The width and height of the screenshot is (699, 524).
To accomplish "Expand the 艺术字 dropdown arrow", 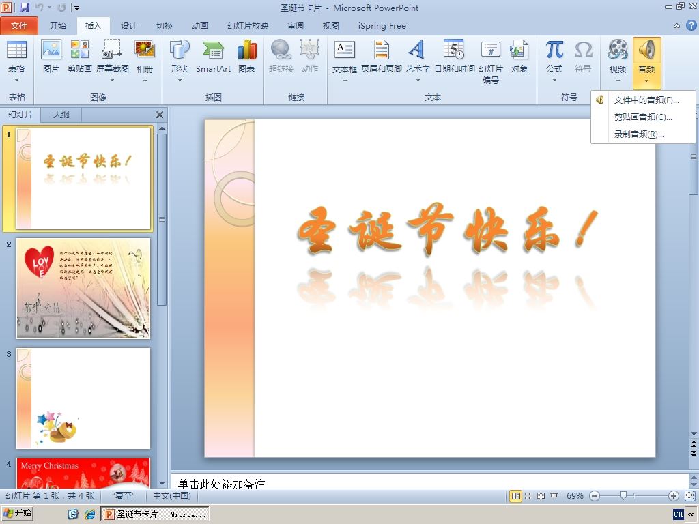I will click(x=417, y=81).
